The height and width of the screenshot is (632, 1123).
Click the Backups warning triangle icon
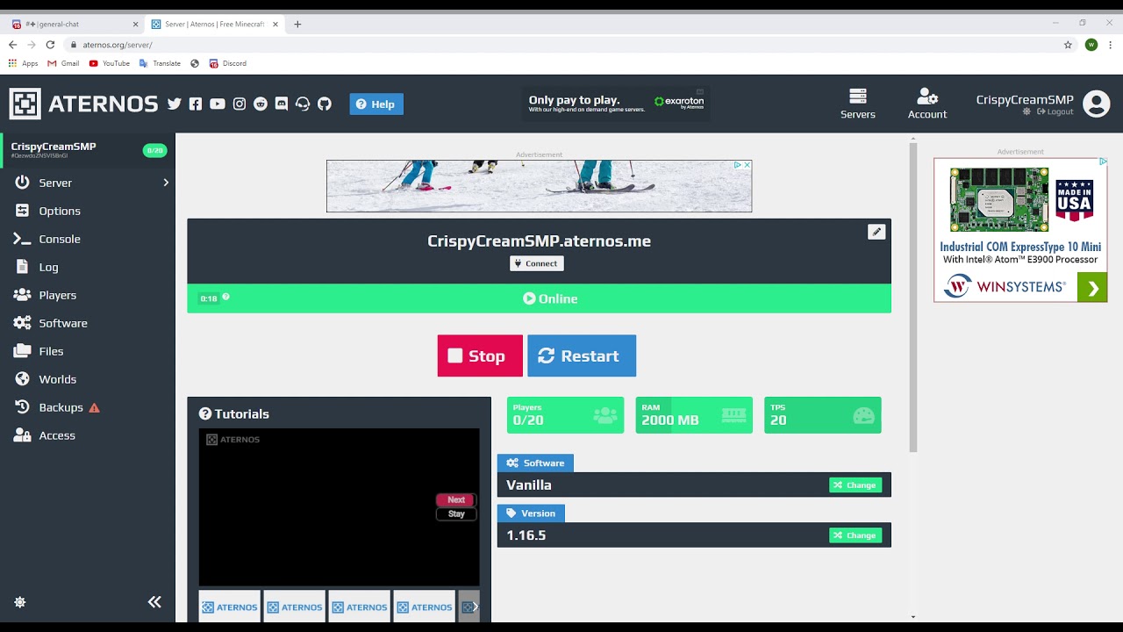click(94, 408)
